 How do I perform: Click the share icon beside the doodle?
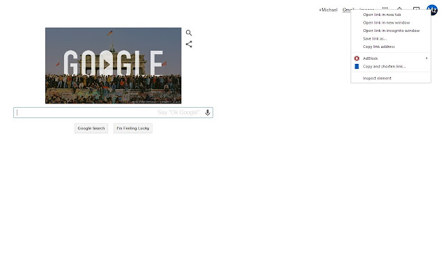(x=189, y=44)
